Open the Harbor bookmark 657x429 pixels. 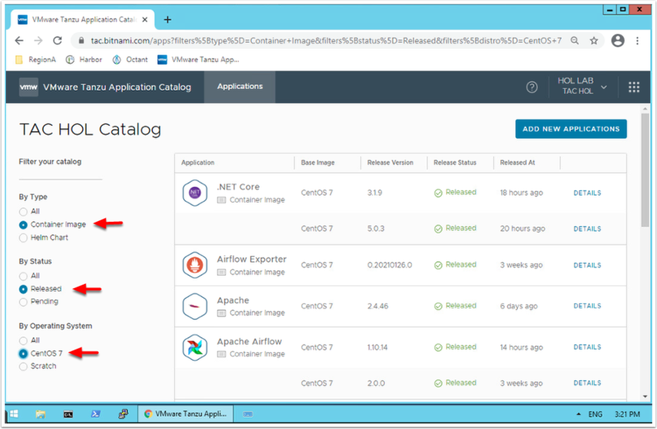pyautogui.click(x=84, y=59)
